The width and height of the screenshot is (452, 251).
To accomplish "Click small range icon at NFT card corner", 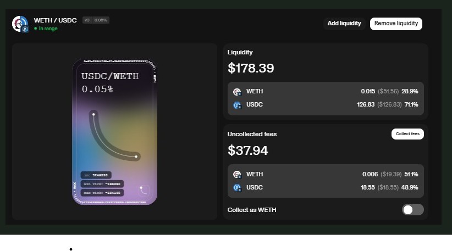I will 144,190.
